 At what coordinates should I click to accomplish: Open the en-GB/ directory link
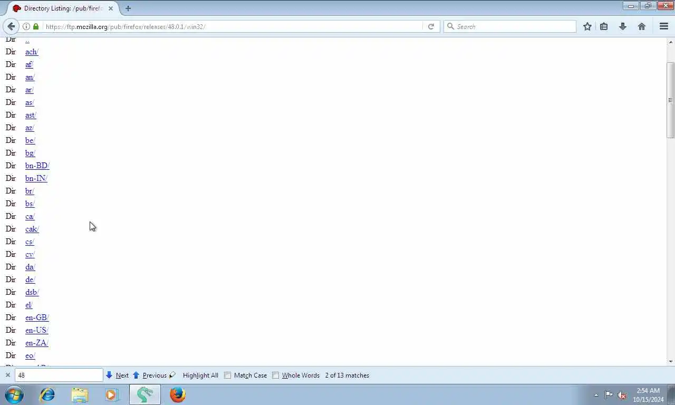pos(37,317)
